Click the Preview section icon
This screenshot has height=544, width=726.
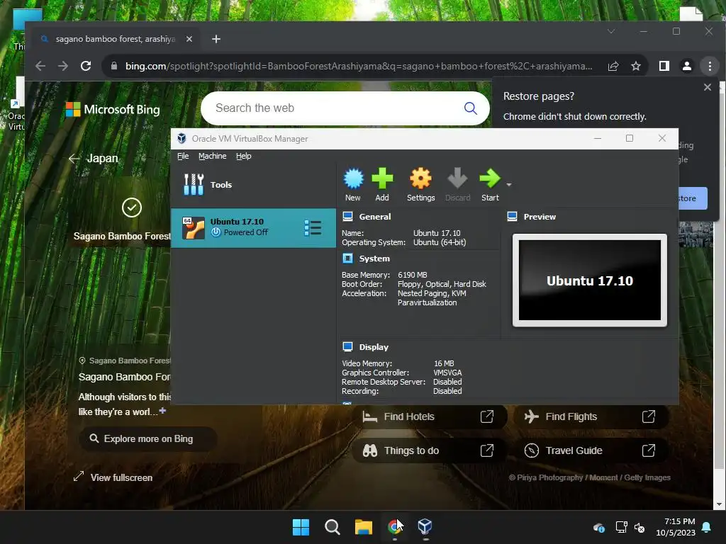tap(512, 217)
